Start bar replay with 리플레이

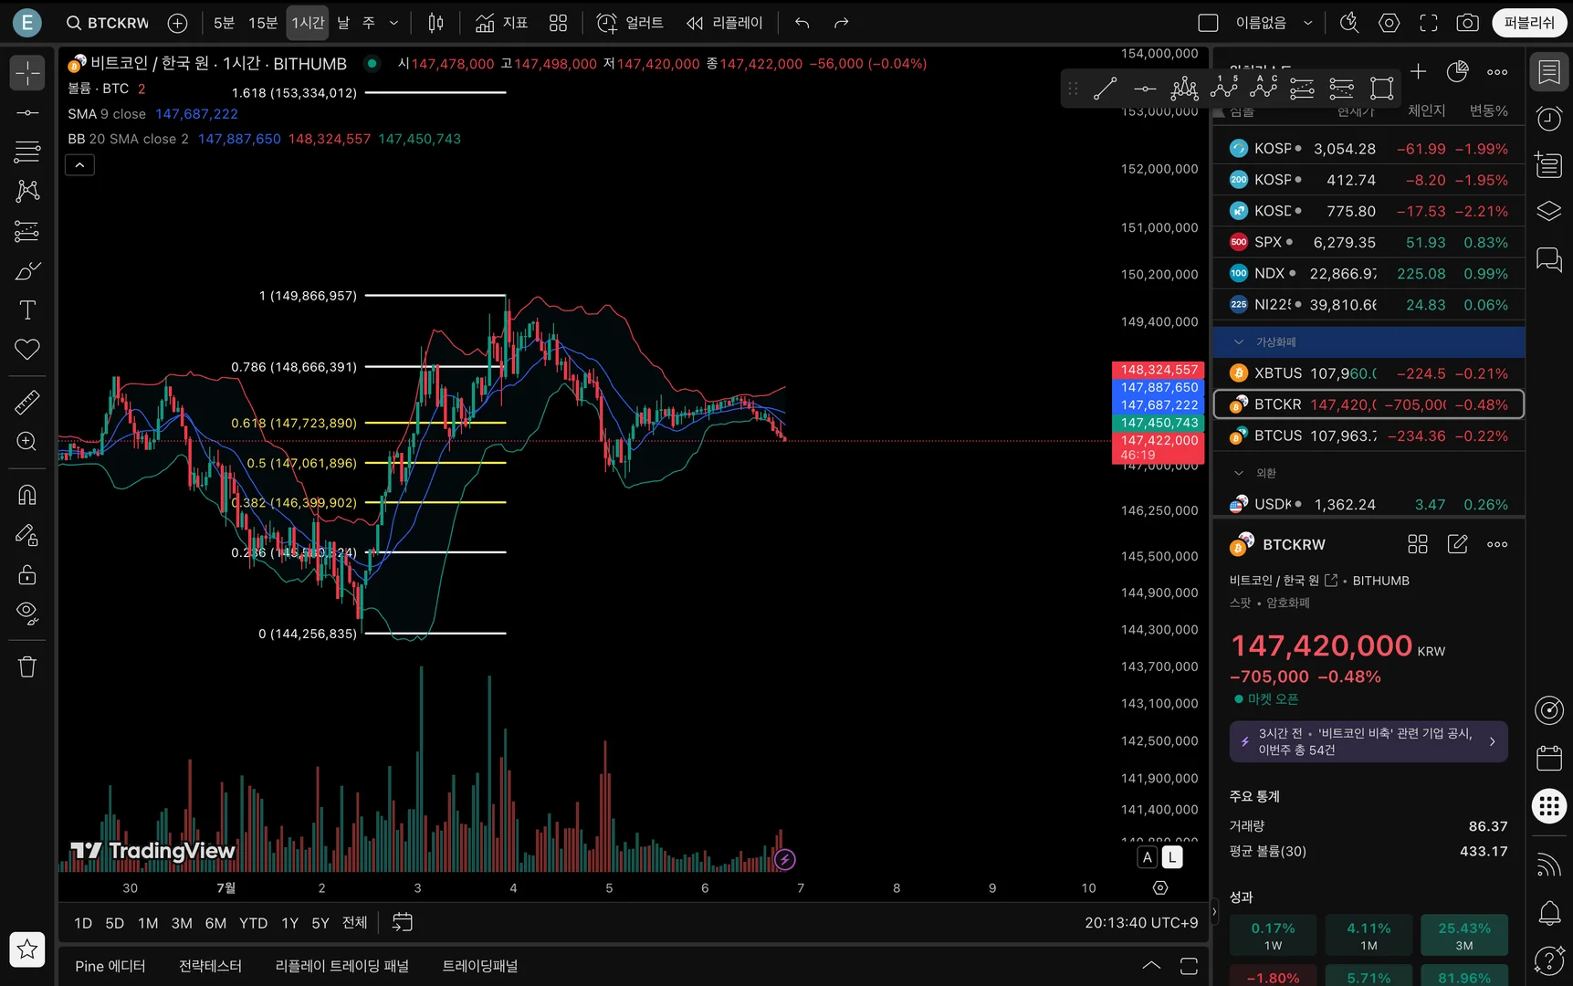725,23
